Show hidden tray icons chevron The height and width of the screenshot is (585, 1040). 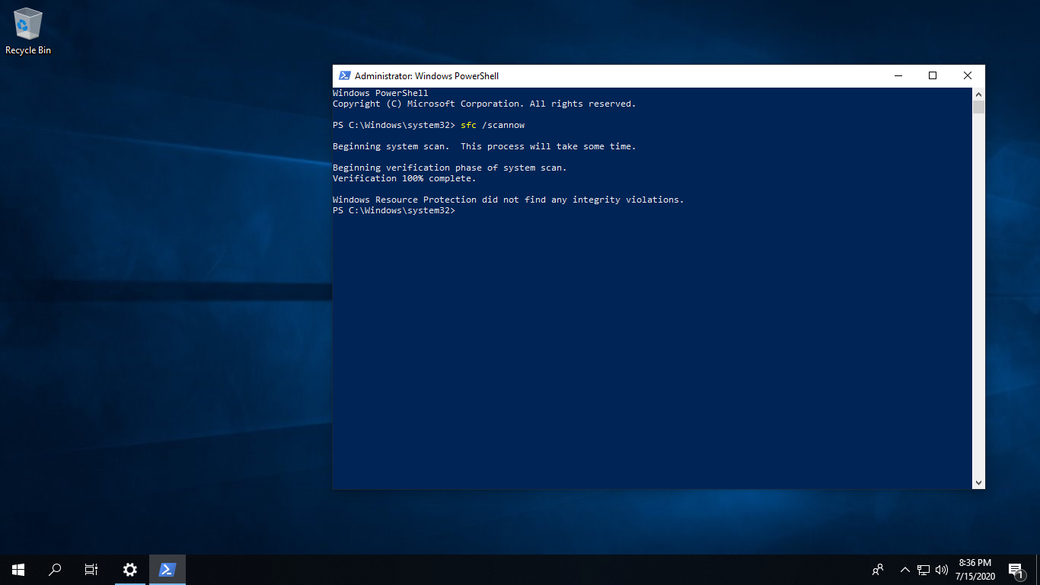(x=905, y=570)
